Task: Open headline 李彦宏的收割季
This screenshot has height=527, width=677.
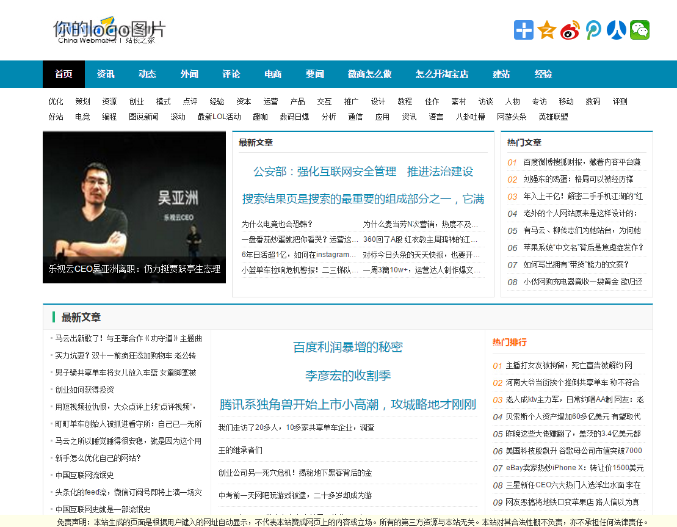Action: click(348, 376)
